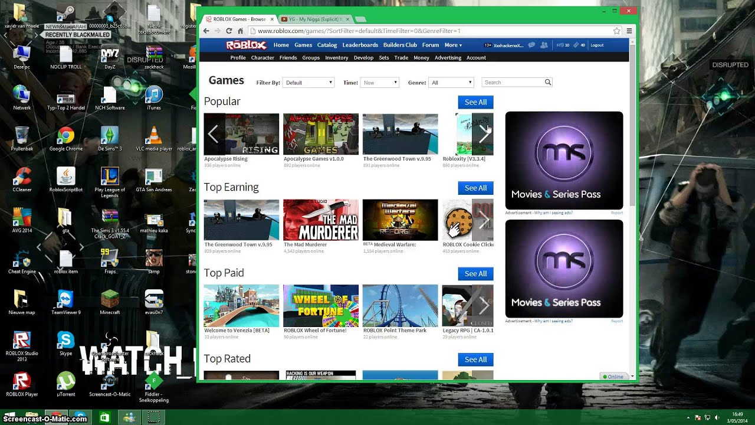Open Develop in the sub-navigation
Viewport: 755px width, 425px height.
click(363, 58)
